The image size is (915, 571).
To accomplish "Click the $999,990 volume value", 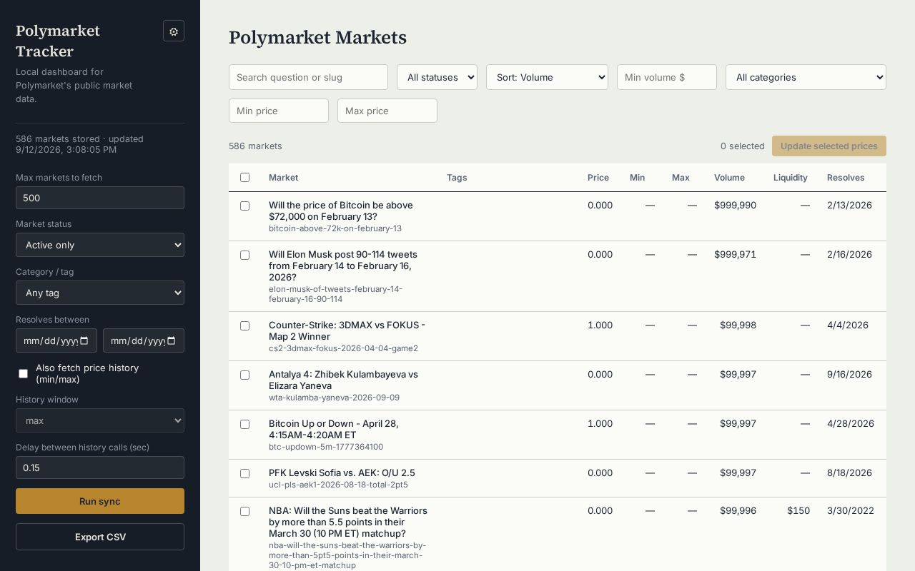I will pos(735,205).
